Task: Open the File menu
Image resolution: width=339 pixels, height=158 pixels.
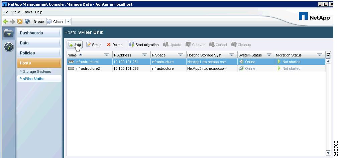Action: [5, 12]
